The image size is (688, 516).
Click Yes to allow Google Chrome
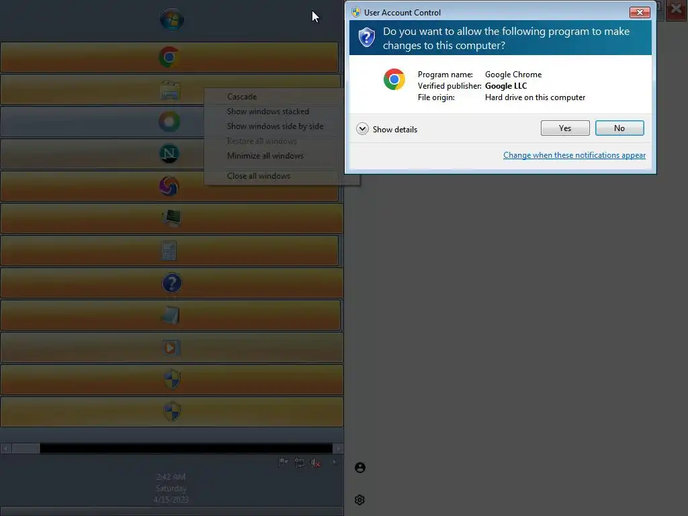click(x=565, y=128)
